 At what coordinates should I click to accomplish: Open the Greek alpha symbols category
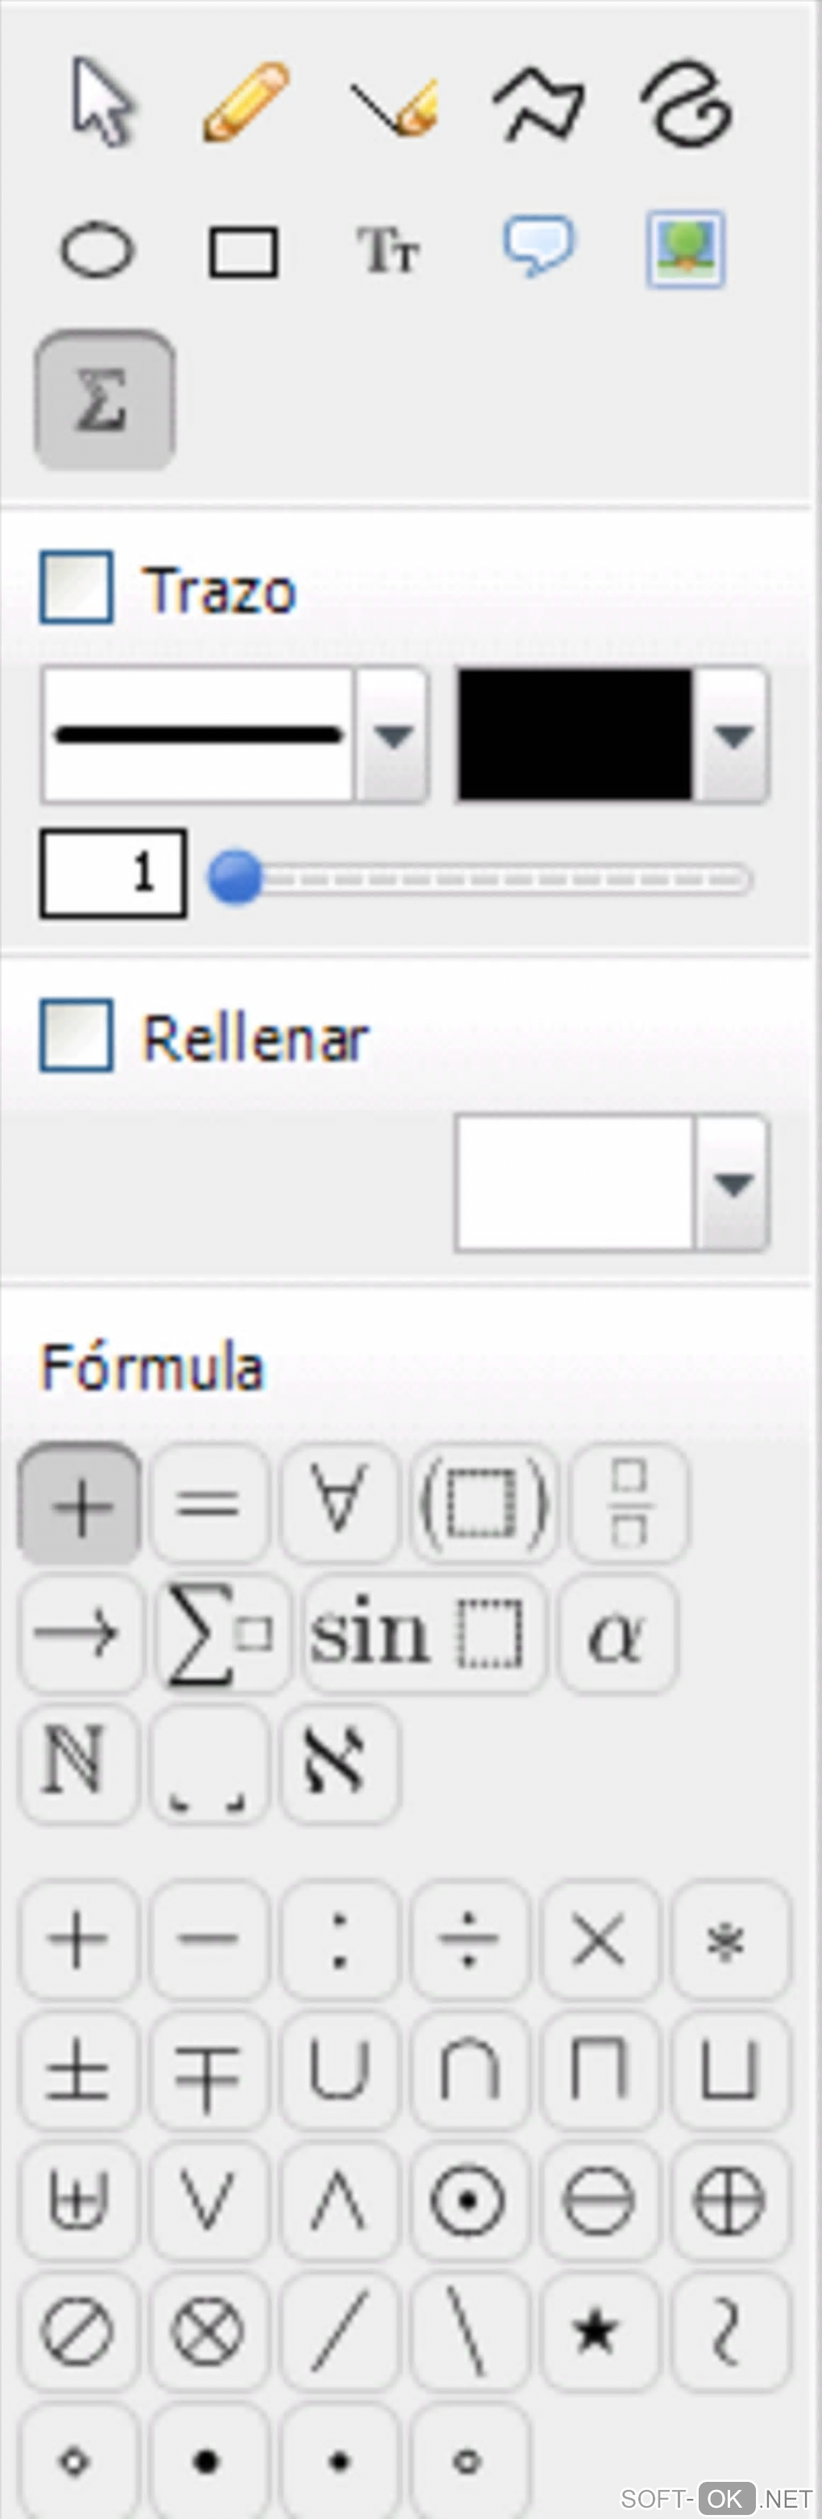[x=618, y=1634]
